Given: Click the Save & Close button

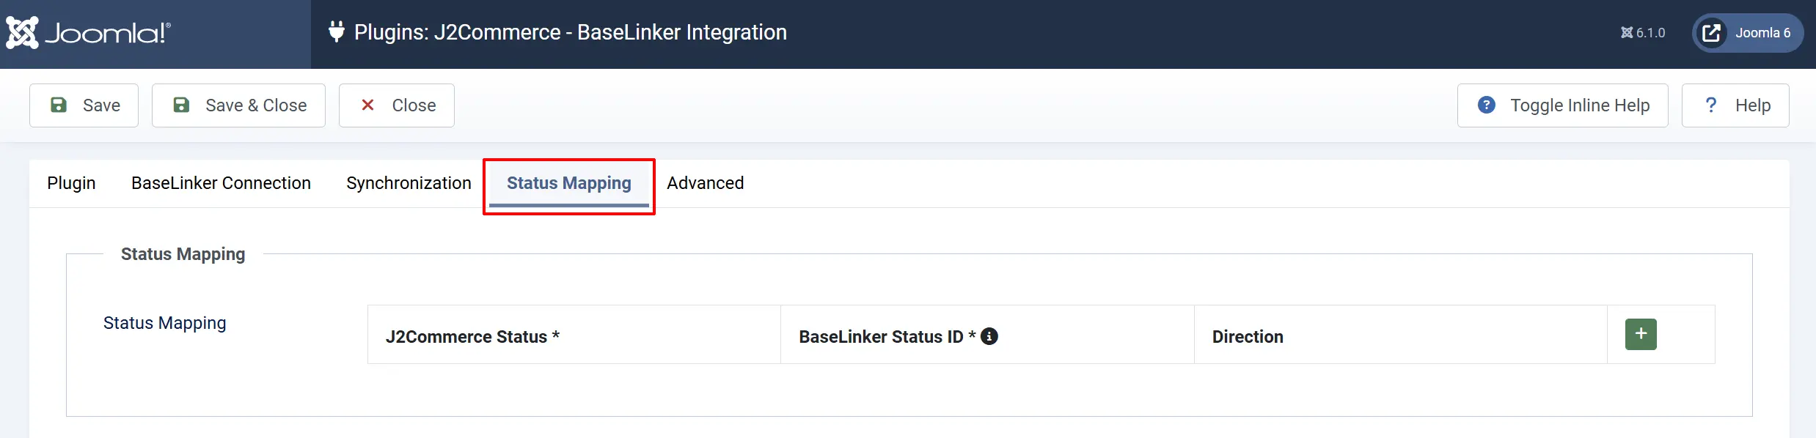Looking at the screenshot, I should pos(238,105).
